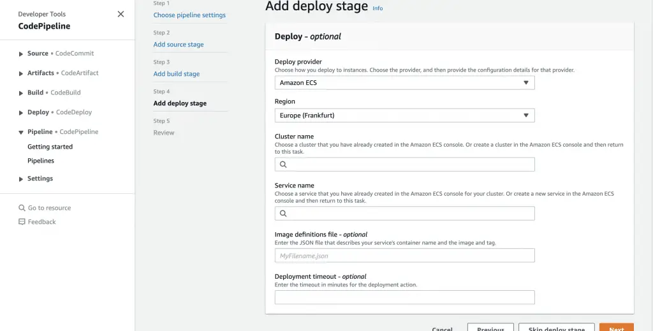Expand the Source CodeCommit section
653x331 pixels.
pos(21,54)
